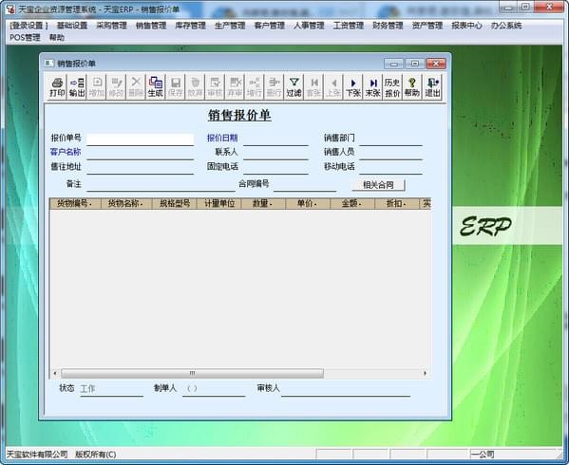Screen dimensions: 569x465
Task: Open the 登录设置 menu
Action: [x=28, y=26]
